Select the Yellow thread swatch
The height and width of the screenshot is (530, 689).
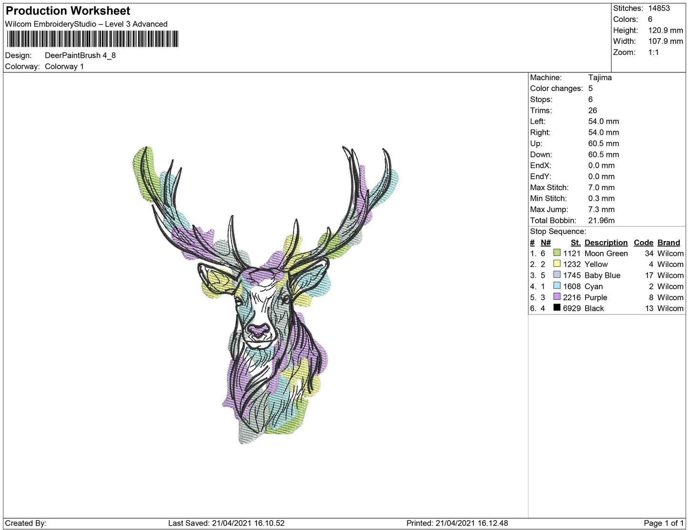point(556,264)
